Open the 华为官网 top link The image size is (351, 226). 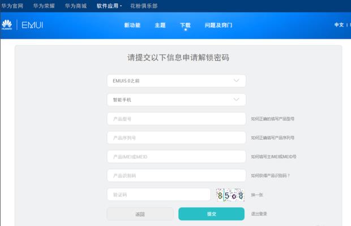click(x=12, y=6)
